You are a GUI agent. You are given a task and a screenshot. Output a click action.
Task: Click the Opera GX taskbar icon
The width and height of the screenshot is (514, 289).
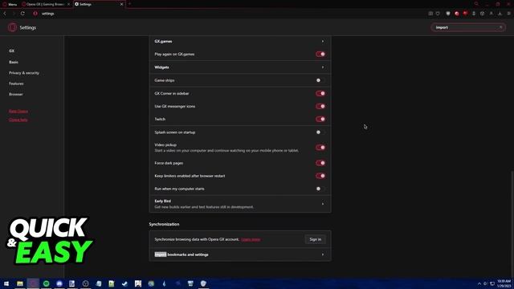(33, 283)
